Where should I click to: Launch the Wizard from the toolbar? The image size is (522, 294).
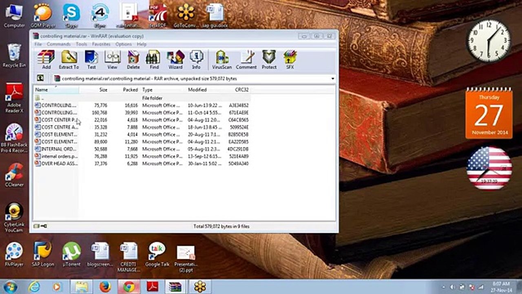point(175,60)
